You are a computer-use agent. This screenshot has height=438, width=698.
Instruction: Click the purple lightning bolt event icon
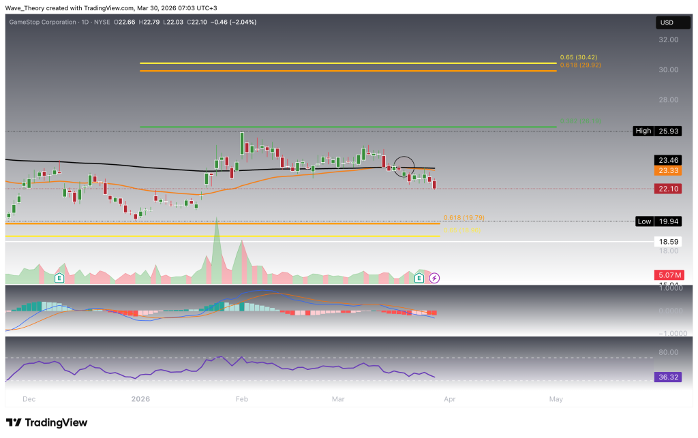click(x=434, y=278)
